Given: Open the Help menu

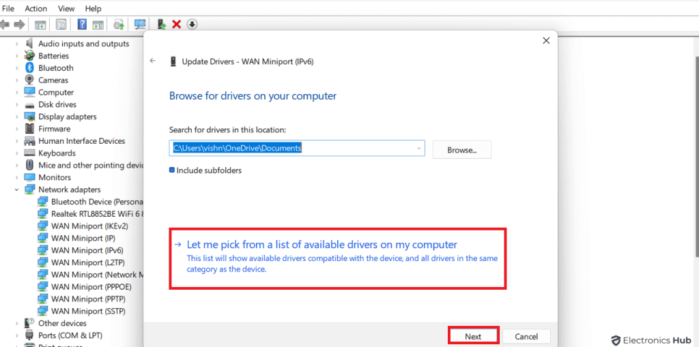Looking at the screenshot, I should [x=93, y=8].
